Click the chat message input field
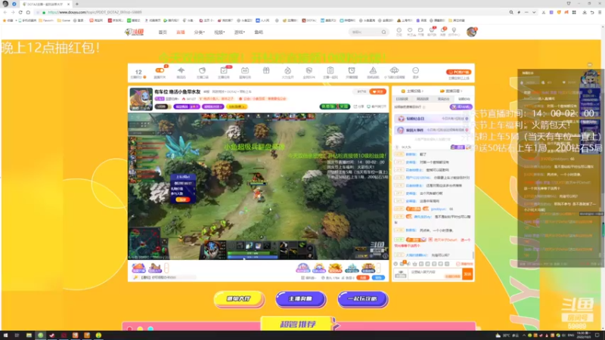 pyautogui.click(x=436, y=274)
